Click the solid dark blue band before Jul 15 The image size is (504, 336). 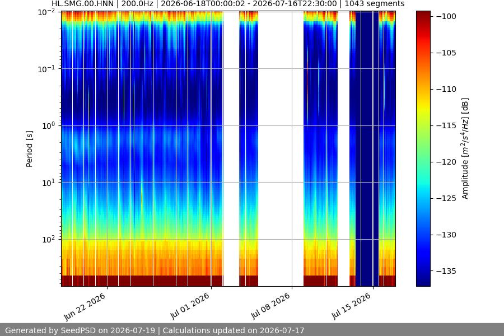[367, 149]
